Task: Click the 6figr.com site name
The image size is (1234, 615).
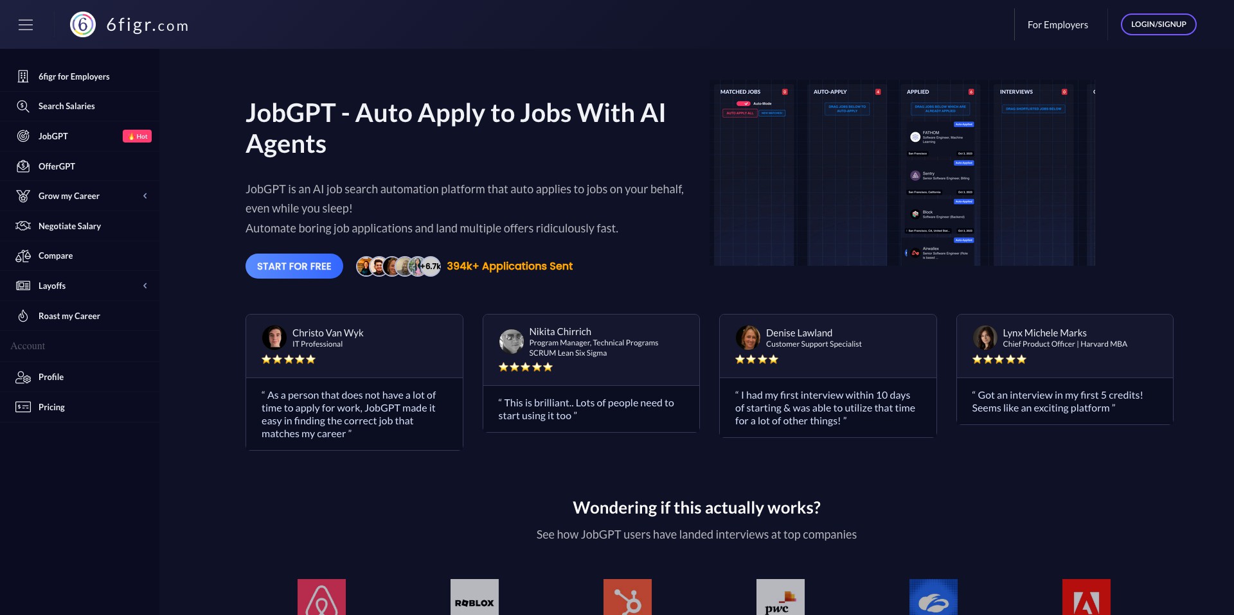Action: pyautogui.click(x=148, y=25)
